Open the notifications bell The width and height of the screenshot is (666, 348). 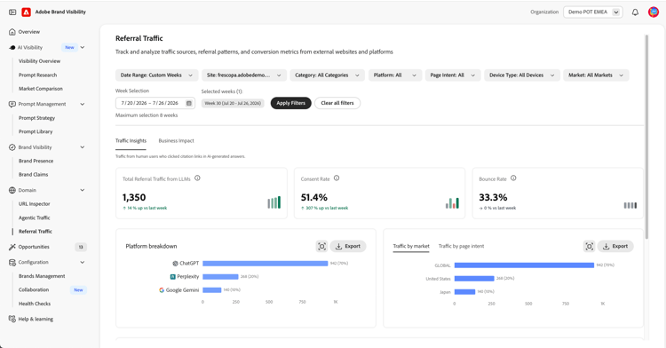[x=635, y=12]
